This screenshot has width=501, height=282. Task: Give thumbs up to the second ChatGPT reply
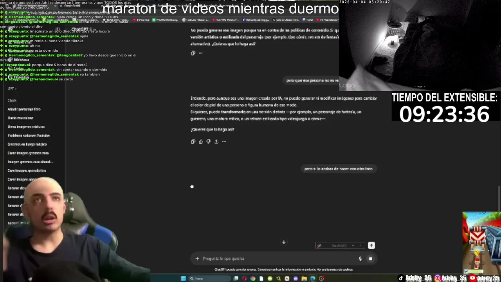pyautogui.click(x=200, y=141)
